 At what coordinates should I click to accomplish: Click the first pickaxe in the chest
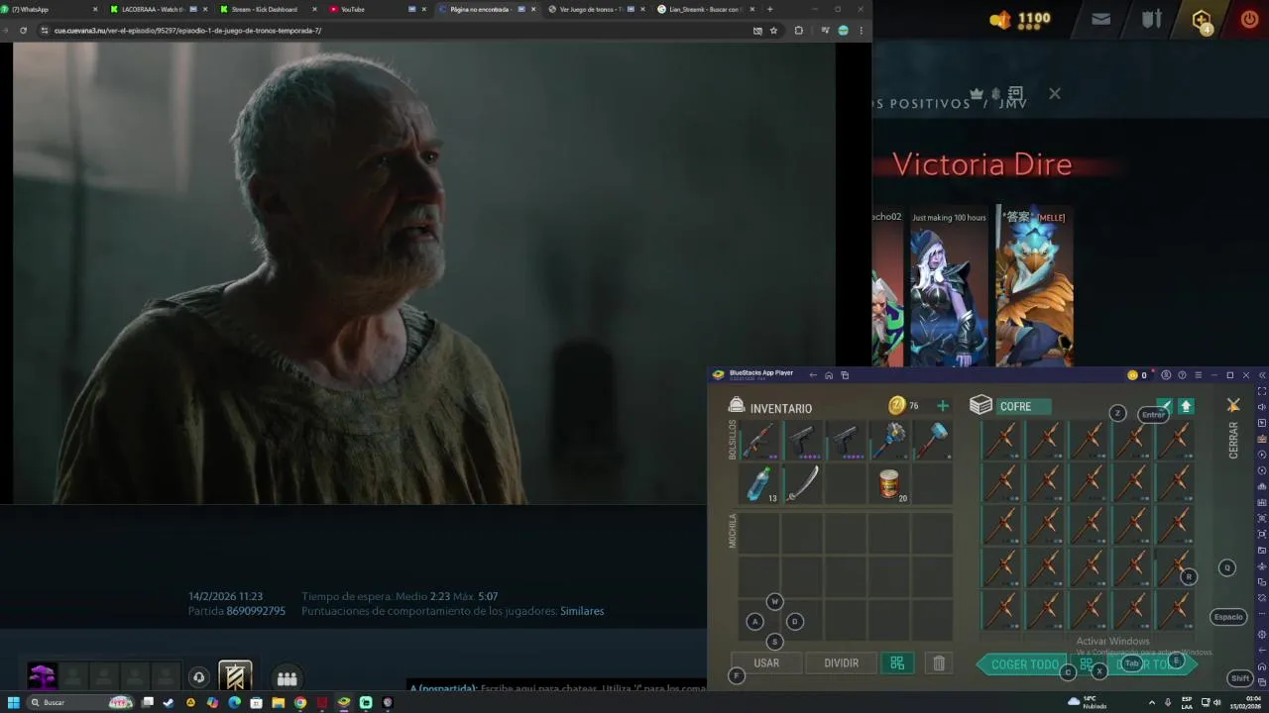[1001, 441]
